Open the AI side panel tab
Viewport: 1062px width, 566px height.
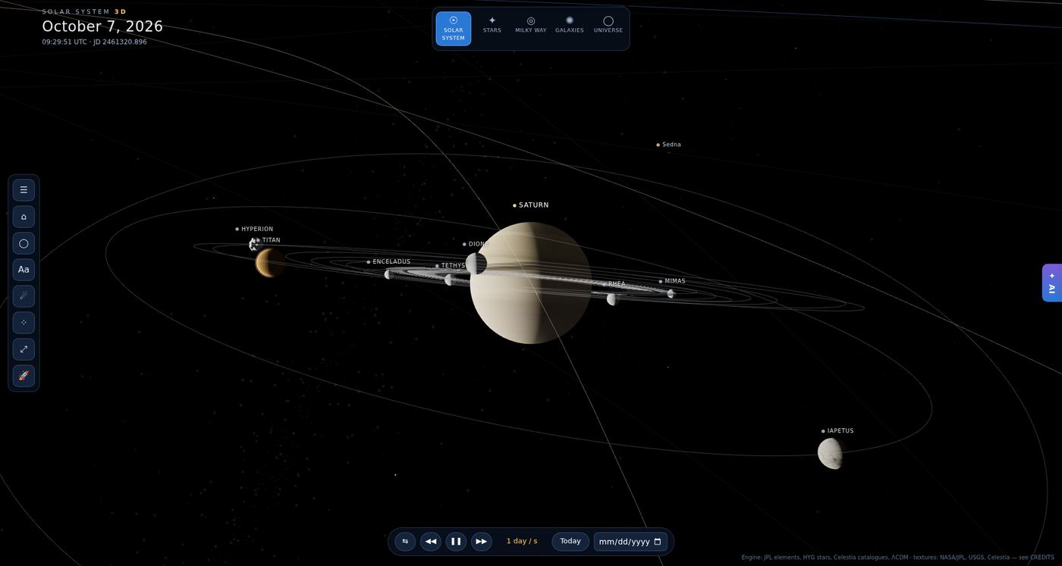(1052, 283)
